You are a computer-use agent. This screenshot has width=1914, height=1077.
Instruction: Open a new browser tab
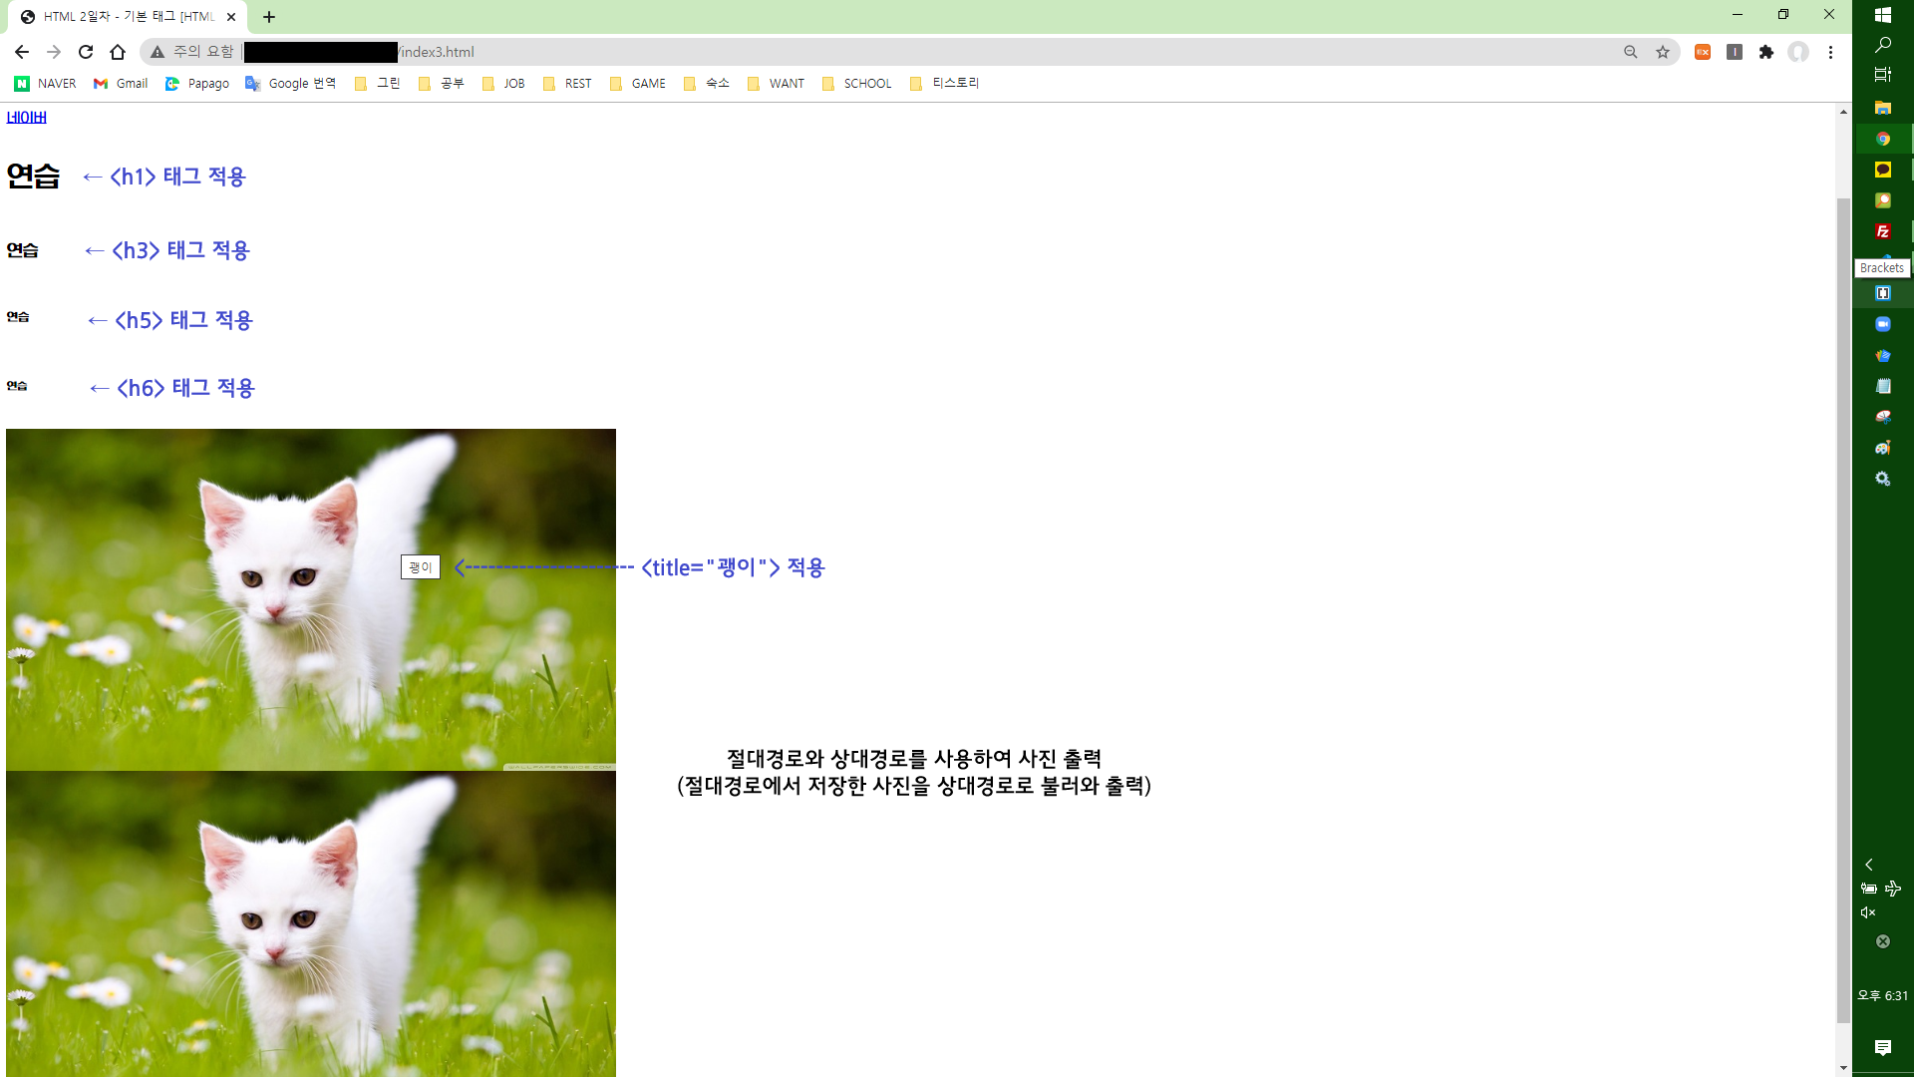coord(269,17)
